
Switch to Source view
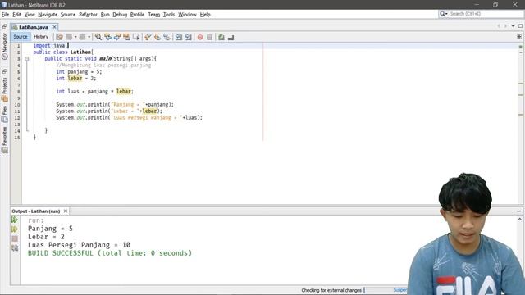tap(21, 37)
